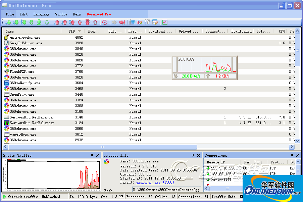Click the hollow green download arrow

point(47,22)
